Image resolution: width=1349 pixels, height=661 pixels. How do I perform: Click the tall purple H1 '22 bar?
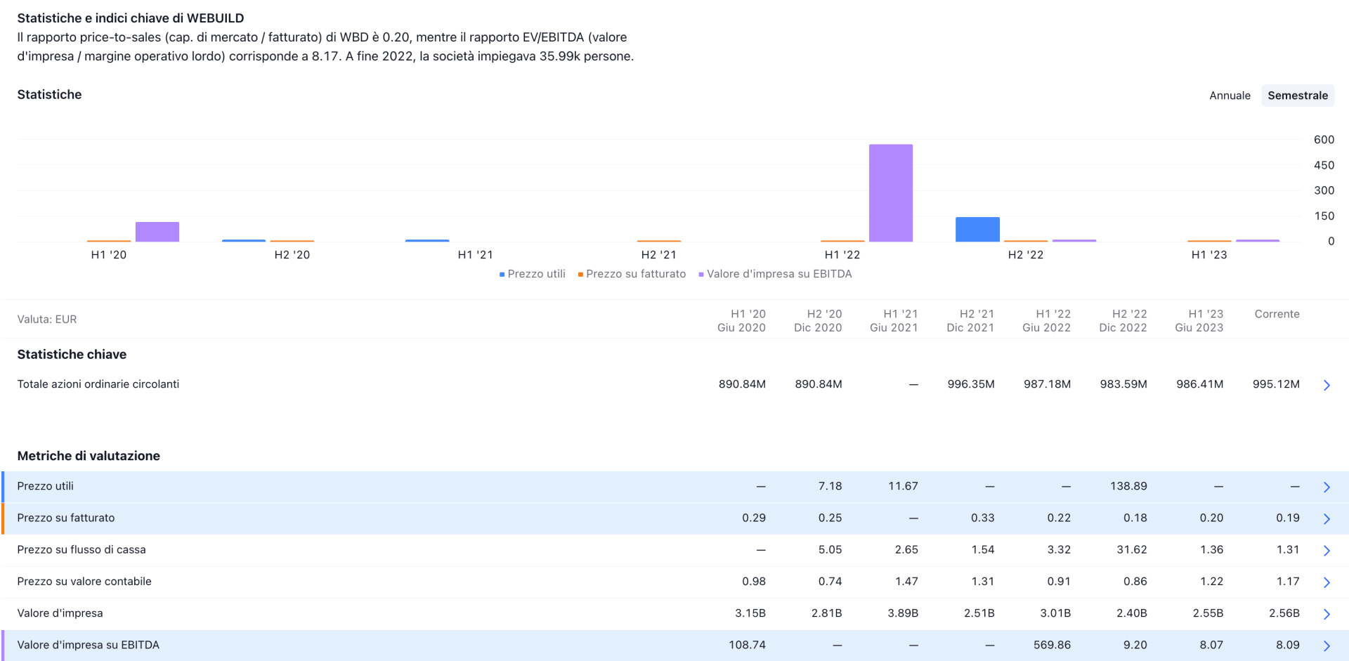pyautogui.click(x=890, y=193)
